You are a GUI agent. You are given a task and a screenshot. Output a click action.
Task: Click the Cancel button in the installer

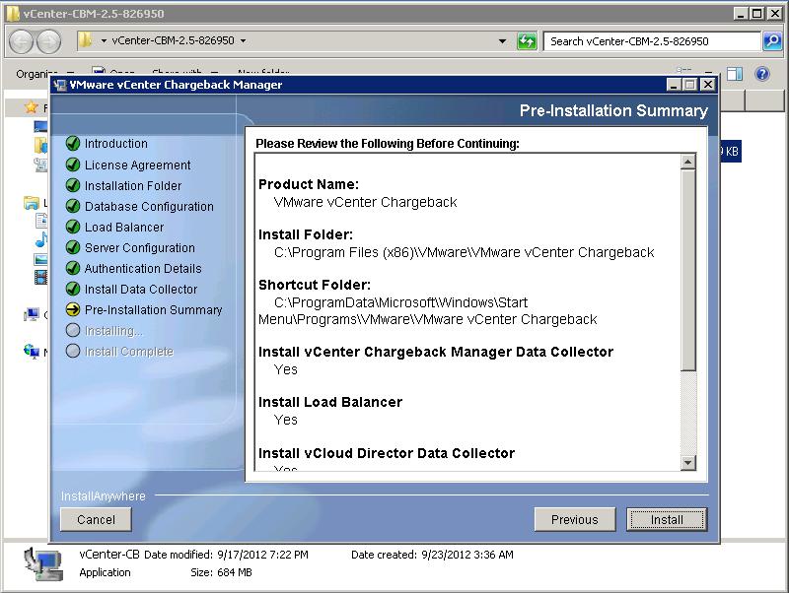coord(96,520)
